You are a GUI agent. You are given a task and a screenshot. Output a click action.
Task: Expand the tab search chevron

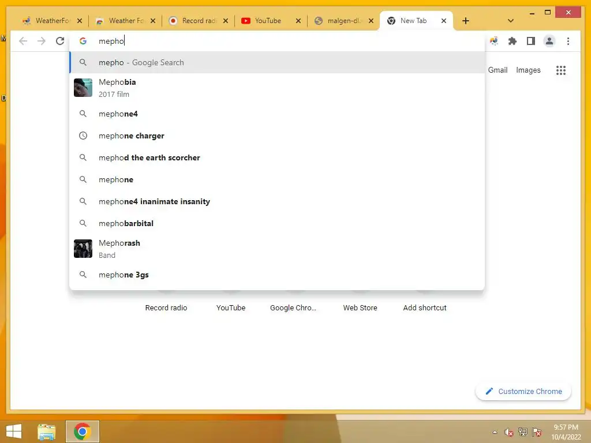(511, 21)
